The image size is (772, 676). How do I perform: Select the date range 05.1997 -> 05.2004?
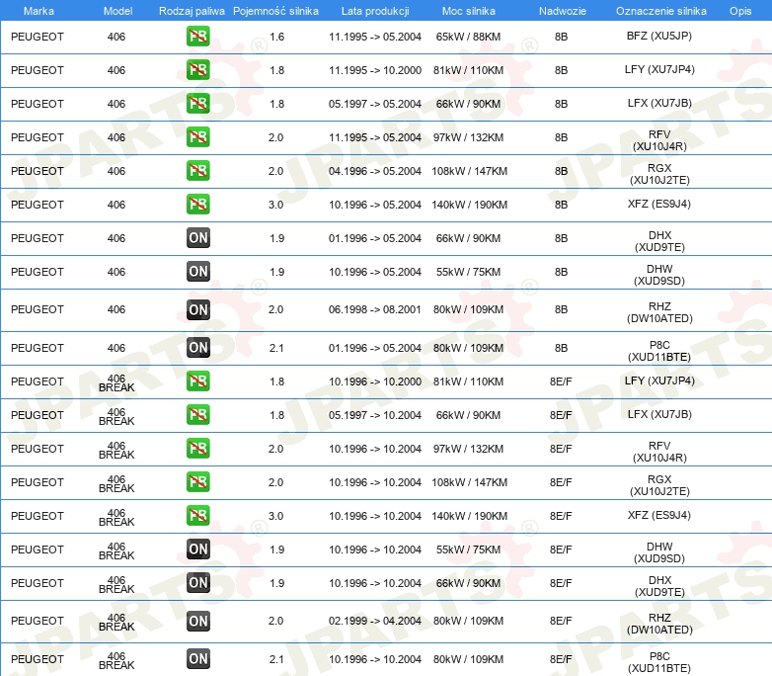[x=375, y=104]
